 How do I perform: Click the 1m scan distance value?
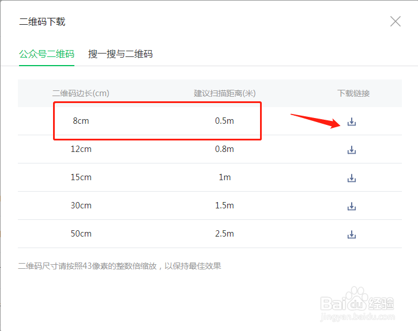point(225,177)
